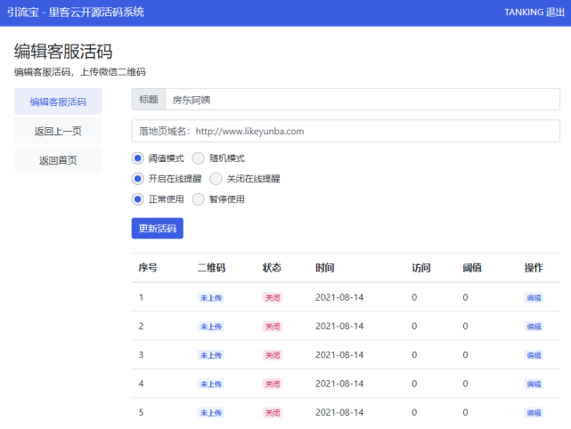Click 关闭 status badge in row 4
This screenshot has height=429, width=571.
tap(272, 384)
